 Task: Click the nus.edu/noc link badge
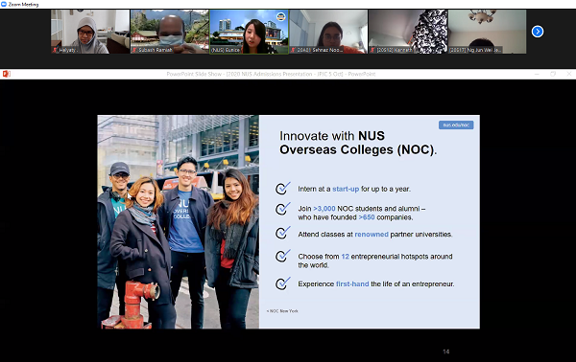pos(456,124)
